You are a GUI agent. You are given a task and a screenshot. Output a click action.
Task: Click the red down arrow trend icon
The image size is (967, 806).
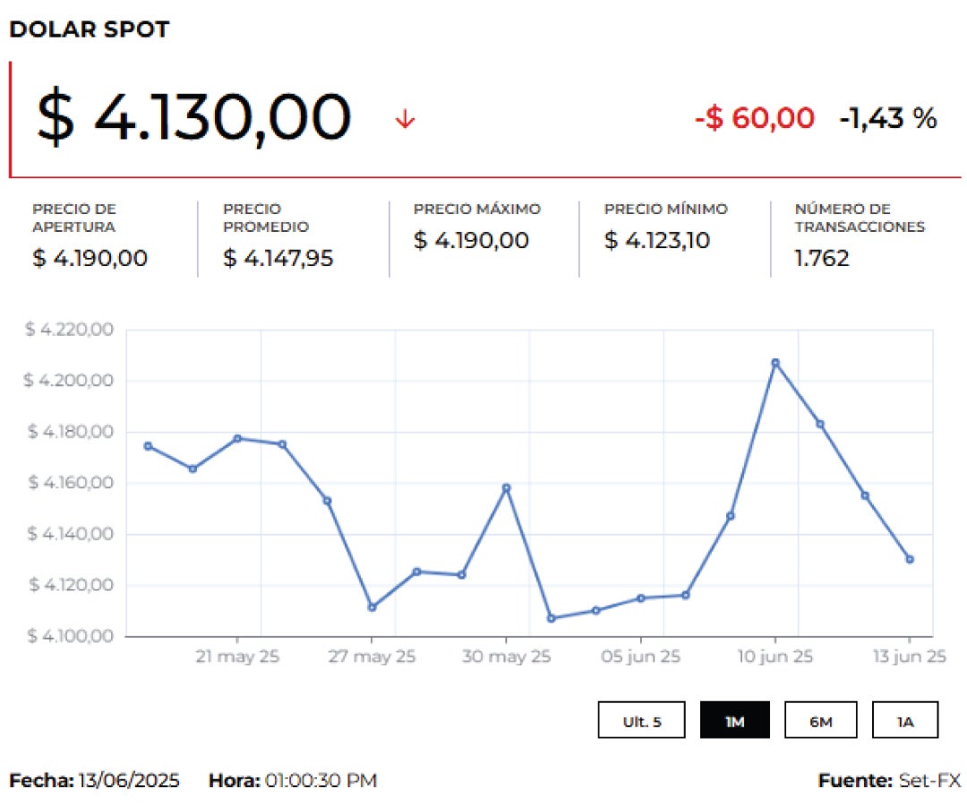coord(405,119)
